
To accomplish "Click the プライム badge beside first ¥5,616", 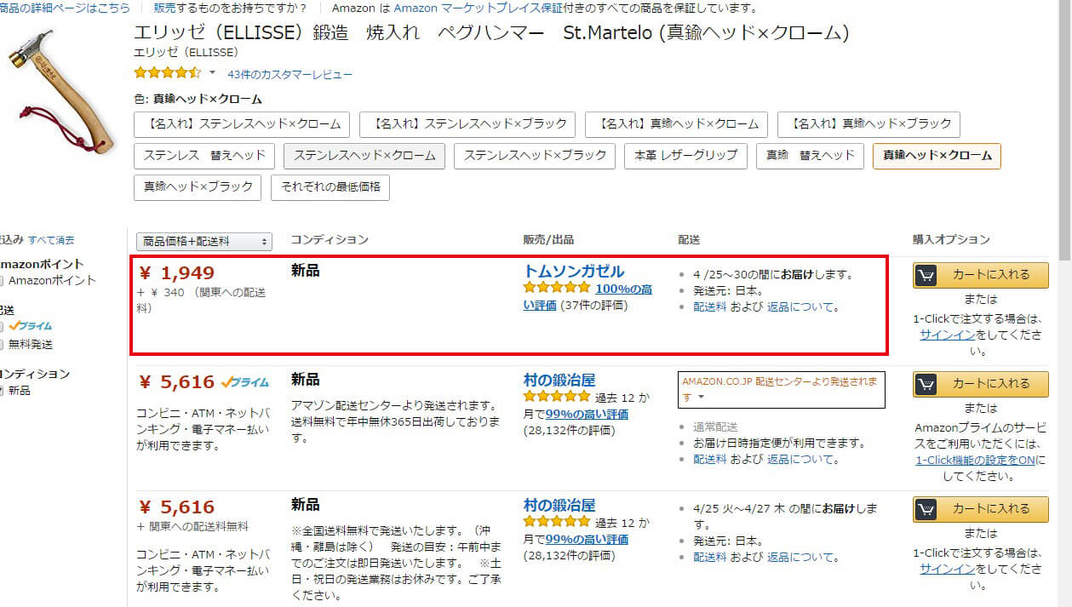I will [244, 382].
